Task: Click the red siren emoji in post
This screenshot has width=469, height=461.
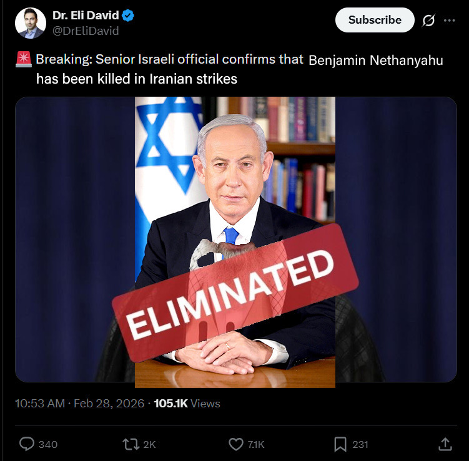Action: pos(24,59)
